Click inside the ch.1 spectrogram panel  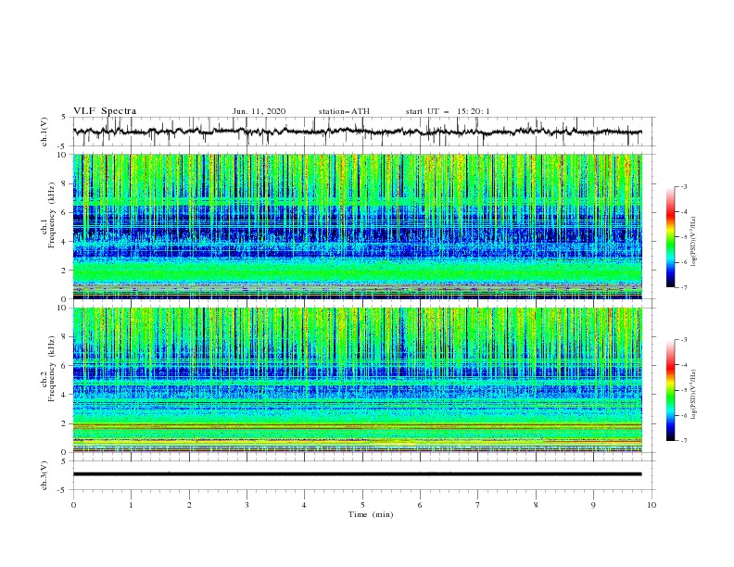coord(357,226)
